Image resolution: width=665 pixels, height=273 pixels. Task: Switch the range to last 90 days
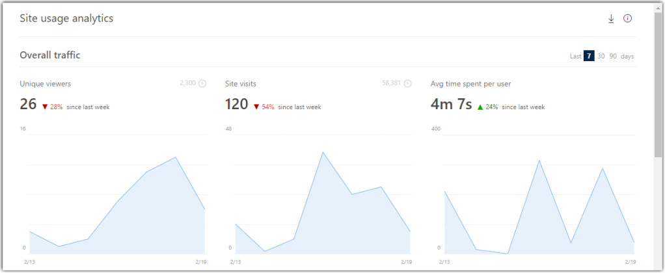click(x=613, y=56)
